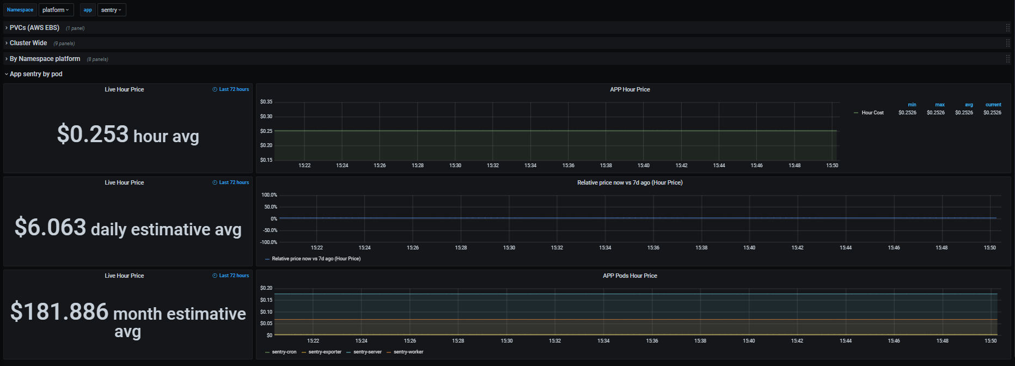This screenshot has width=1015, height=366.
Task: Toggle the sentry-server legend series
Action: coord(368,352)
